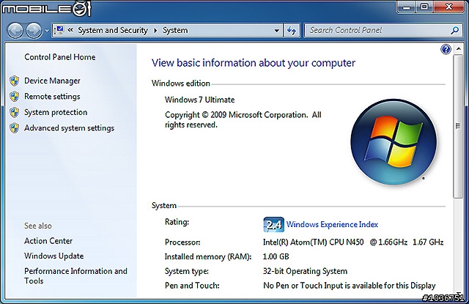Select System in address breadcrumb
Viewport: 469px width, 304px height.
tap(175, 30)
